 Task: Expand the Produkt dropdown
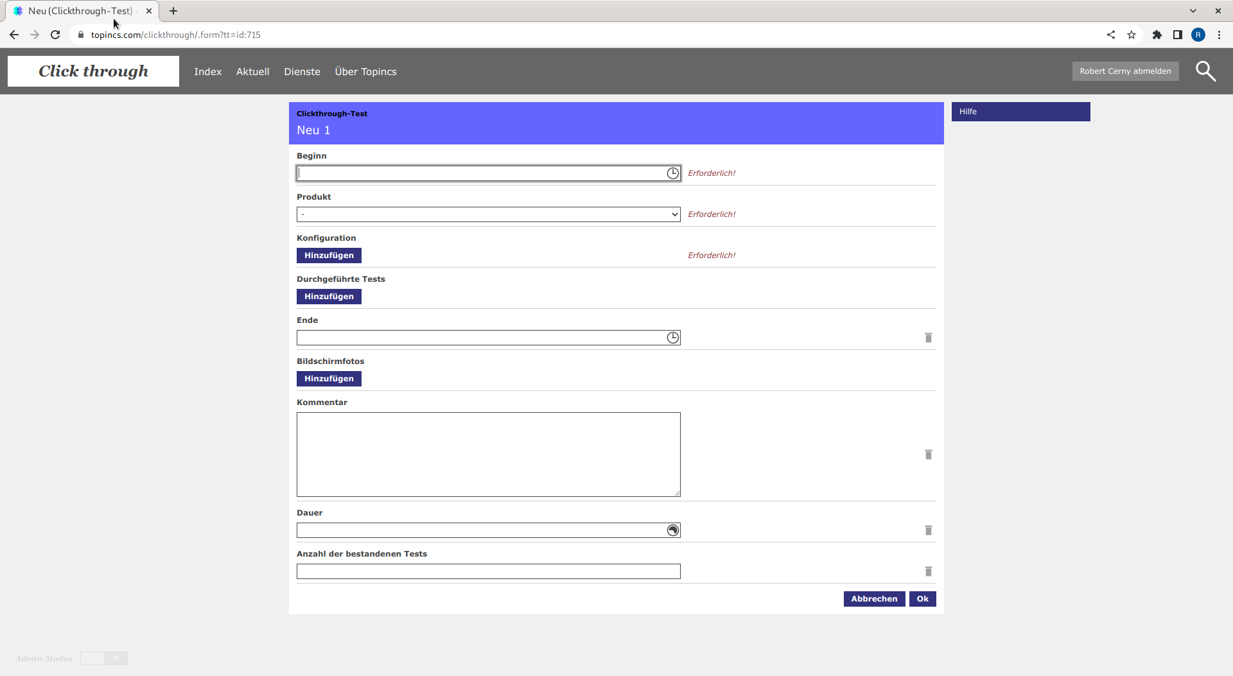pyautogui.click(x=488, y=214)
